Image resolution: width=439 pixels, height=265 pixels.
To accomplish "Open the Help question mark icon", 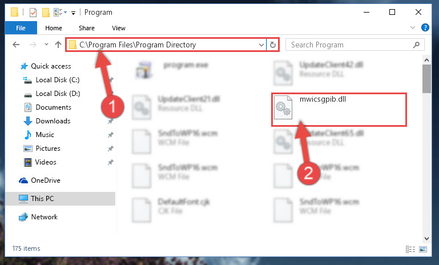I will point(425,27).
